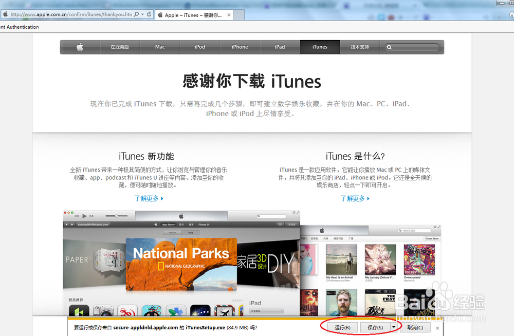Click the volume slider in iTunes screenshot
The image size is (514, 336).
[x=116, y=216]
